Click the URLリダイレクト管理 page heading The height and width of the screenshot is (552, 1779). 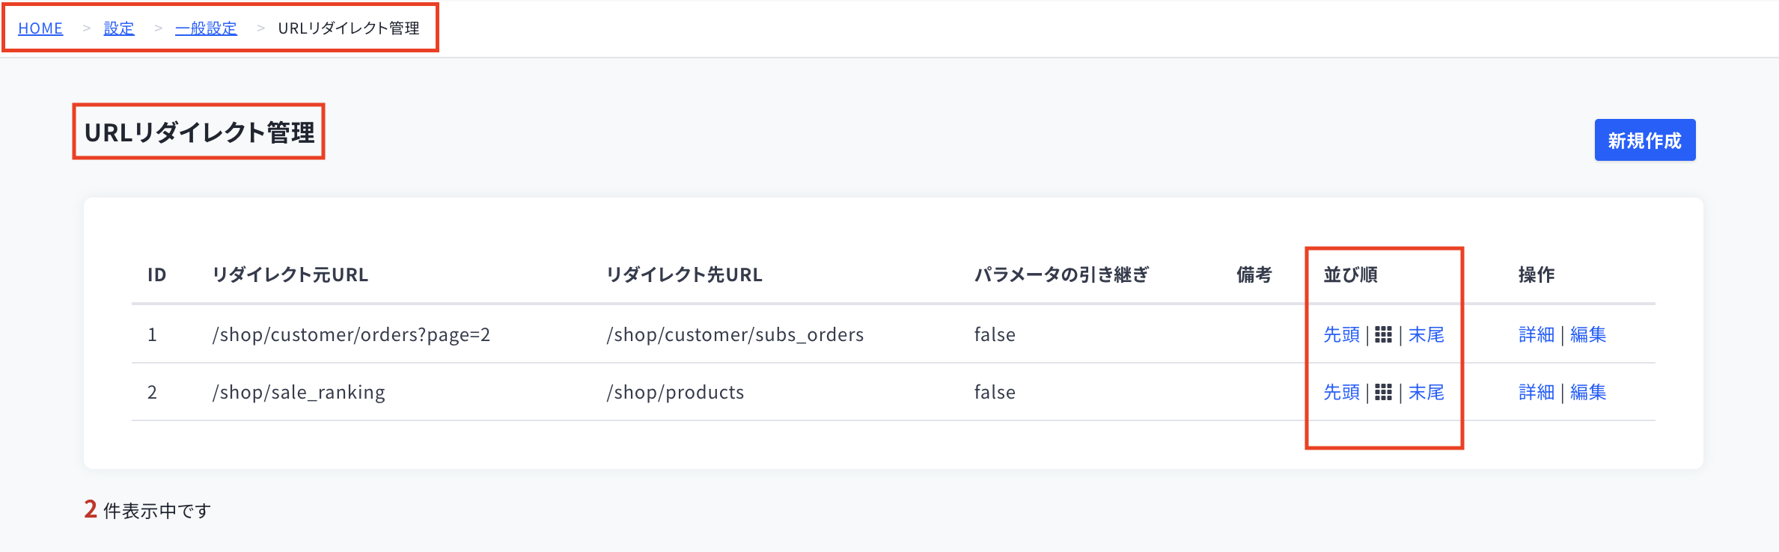tap(199, 132)
